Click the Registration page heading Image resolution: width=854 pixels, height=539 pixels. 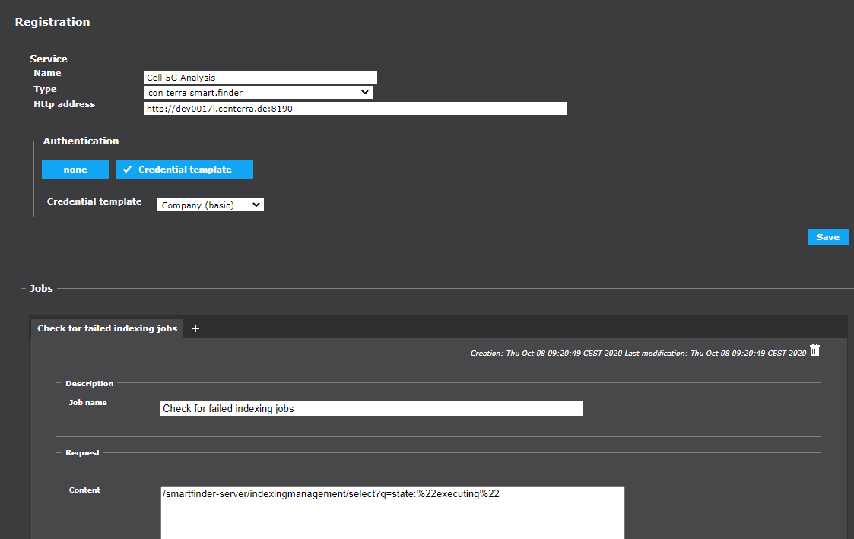(52, 22)
